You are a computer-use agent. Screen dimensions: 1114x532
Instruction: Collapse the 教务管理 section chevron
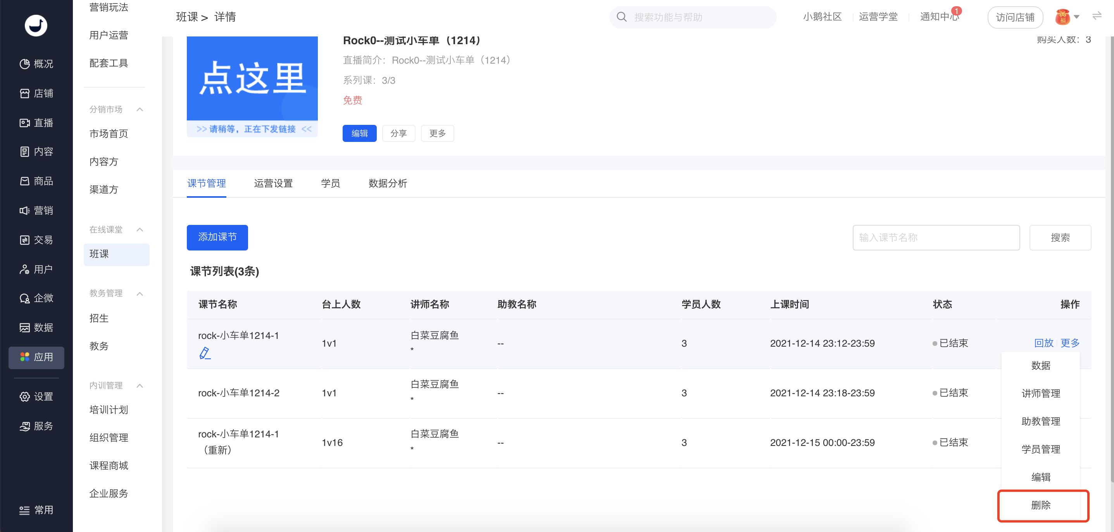click(140, 294)
